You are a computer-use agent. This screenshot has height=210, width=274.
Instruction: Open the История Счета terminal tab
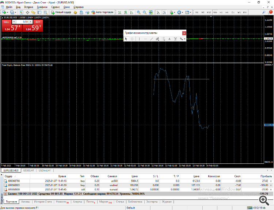(x=43, y=202)
